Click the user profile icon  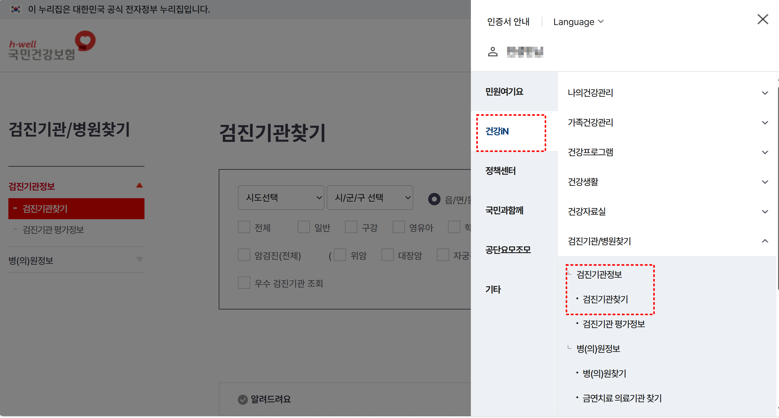[493, 52]
